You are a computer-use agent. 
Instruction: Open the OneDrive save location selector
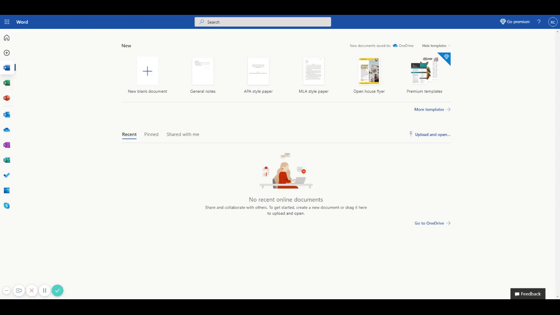point(402,45)
